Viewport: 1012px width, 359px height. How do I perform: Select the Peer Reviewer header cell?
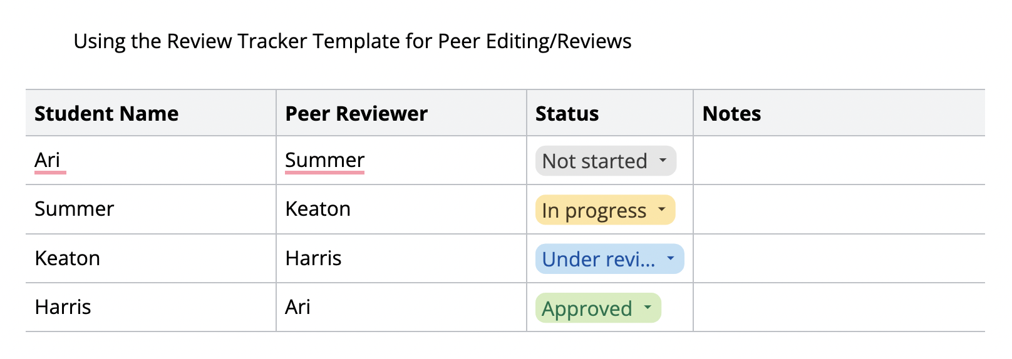pos(401,113)
